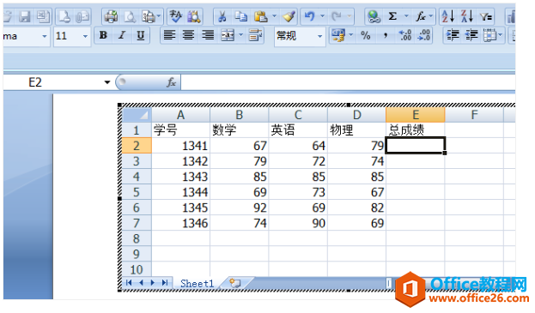
Task: Click into the formula bar input
Action: click(347, 82)
